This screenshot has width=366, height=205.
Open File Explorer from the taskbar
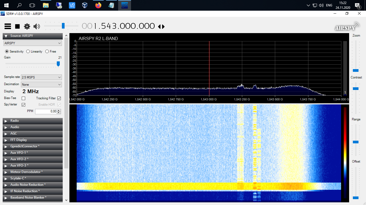[x=46, y=5]
